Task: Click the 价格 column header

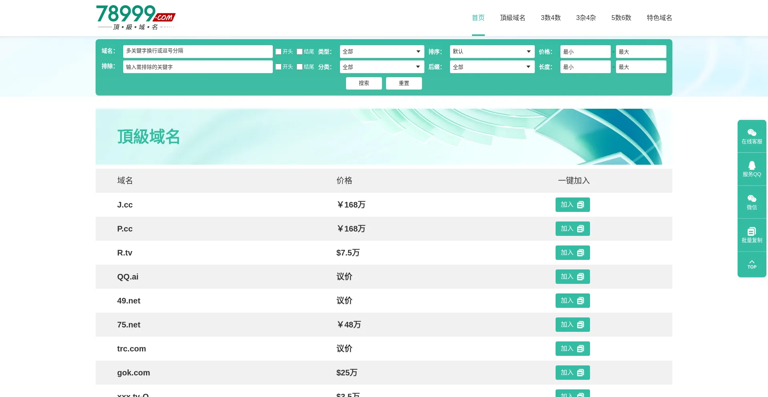Action: click(x=344, y=180)
